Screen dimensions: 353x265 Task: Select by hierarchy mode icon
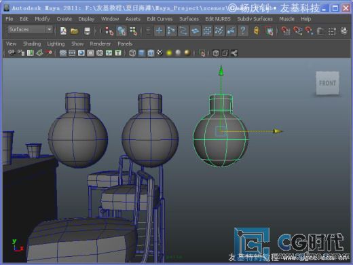click(109, 31)
